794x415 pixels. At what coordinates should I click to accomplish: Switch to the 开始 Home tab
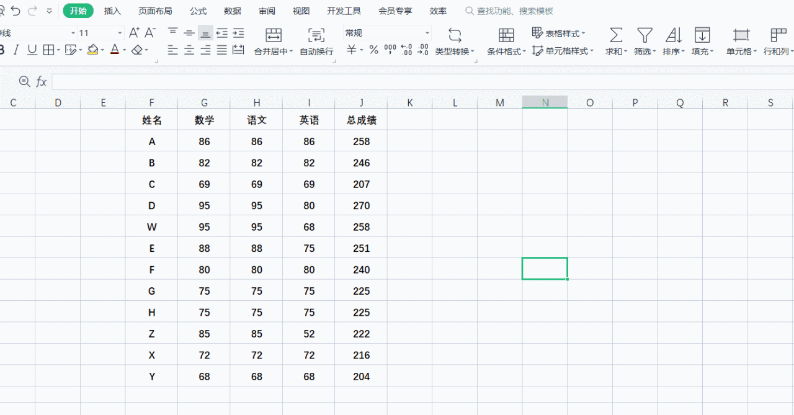tap(78, 11)
